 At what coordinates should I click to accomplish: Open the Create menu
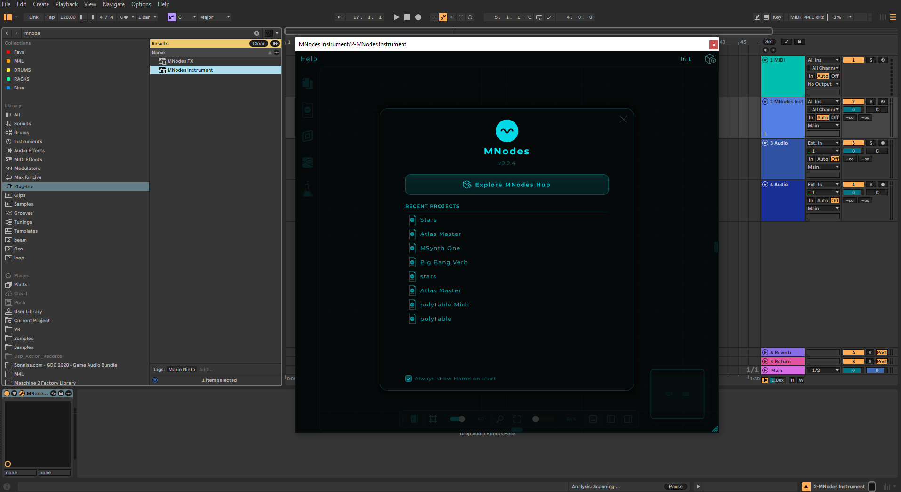41,4
